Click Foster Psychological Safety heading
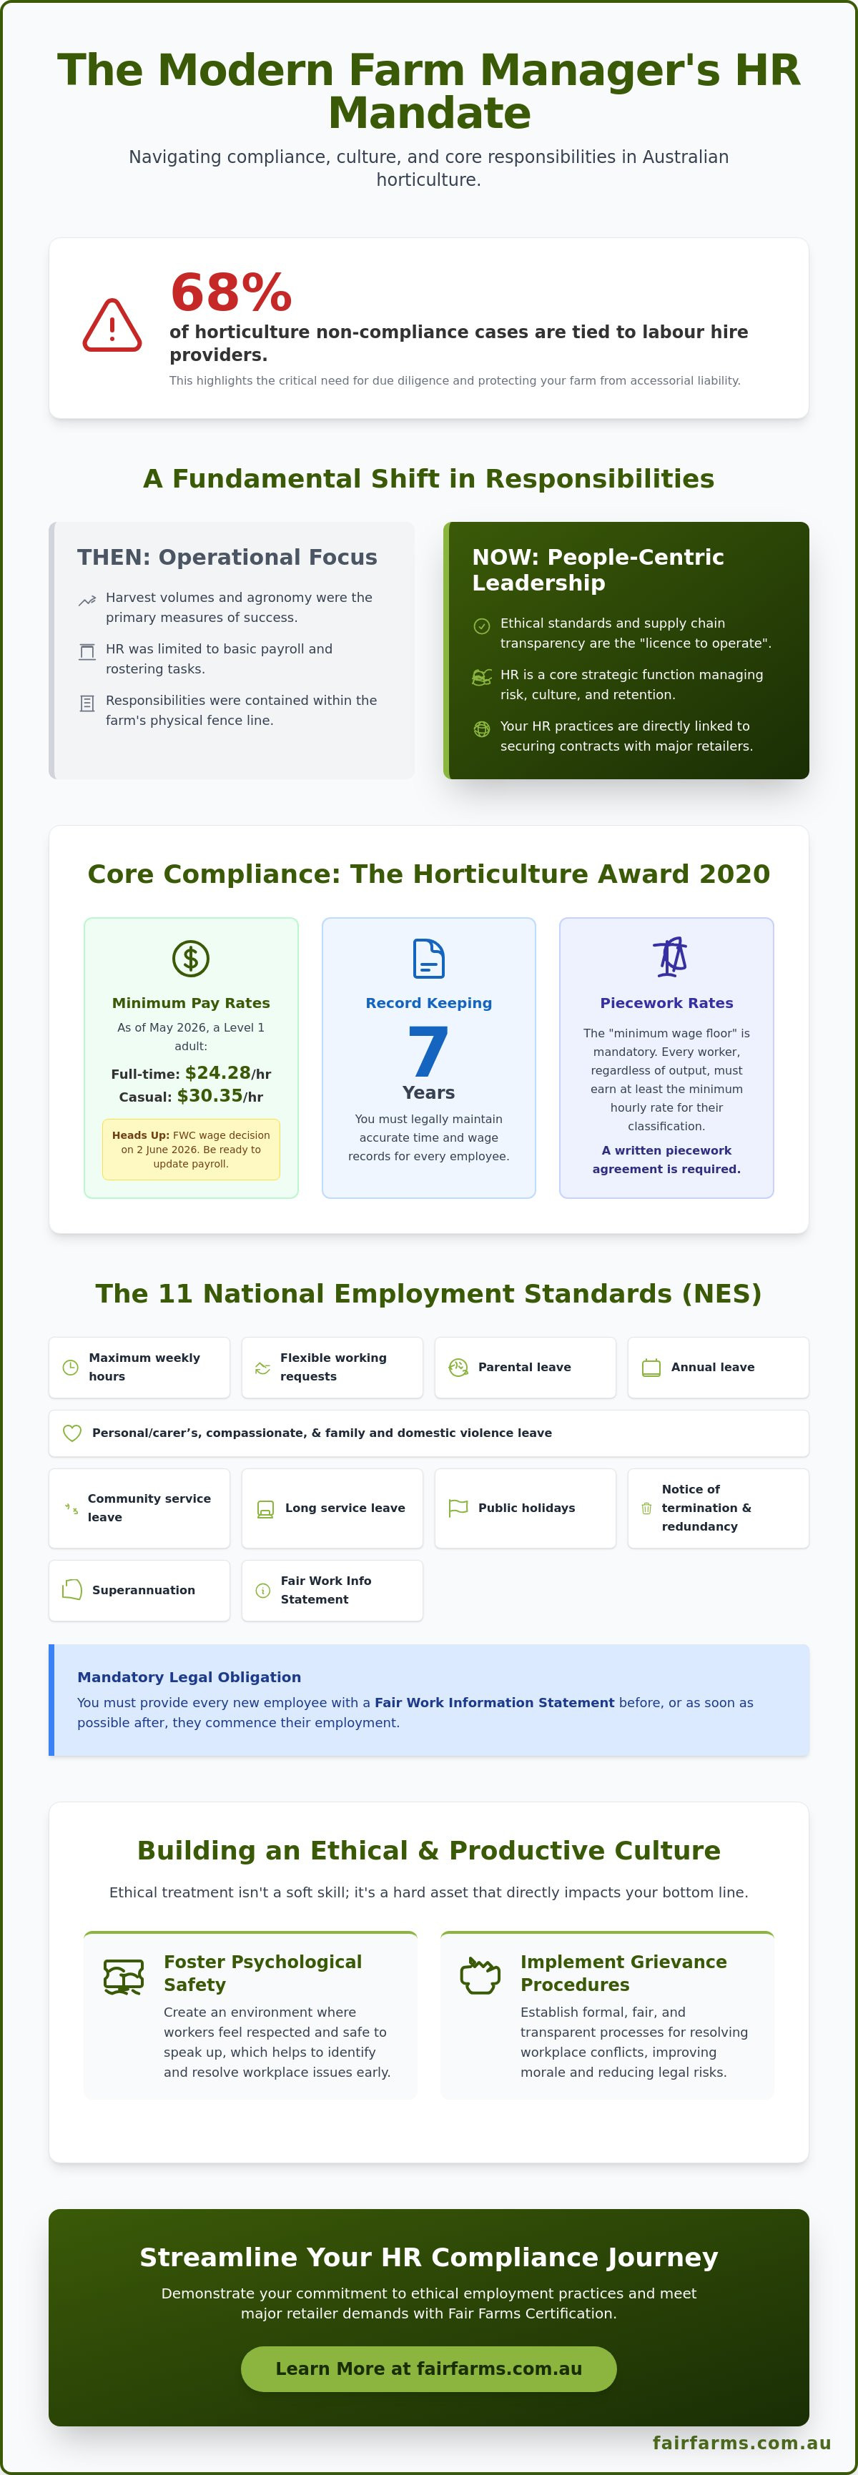Viewport: 858px width, 2475px height. tap(262, 1972)
